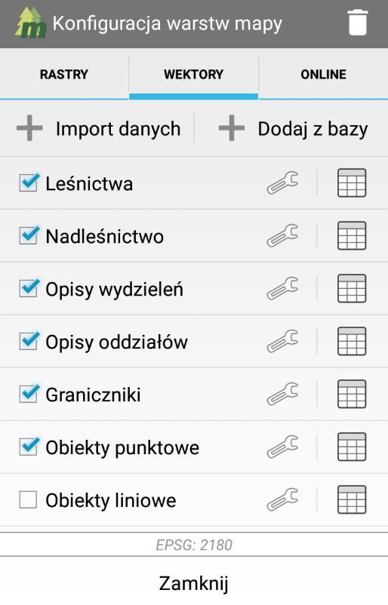
Task: Open wrench settings for Leśnictwa layer
Action: (282, 183)
